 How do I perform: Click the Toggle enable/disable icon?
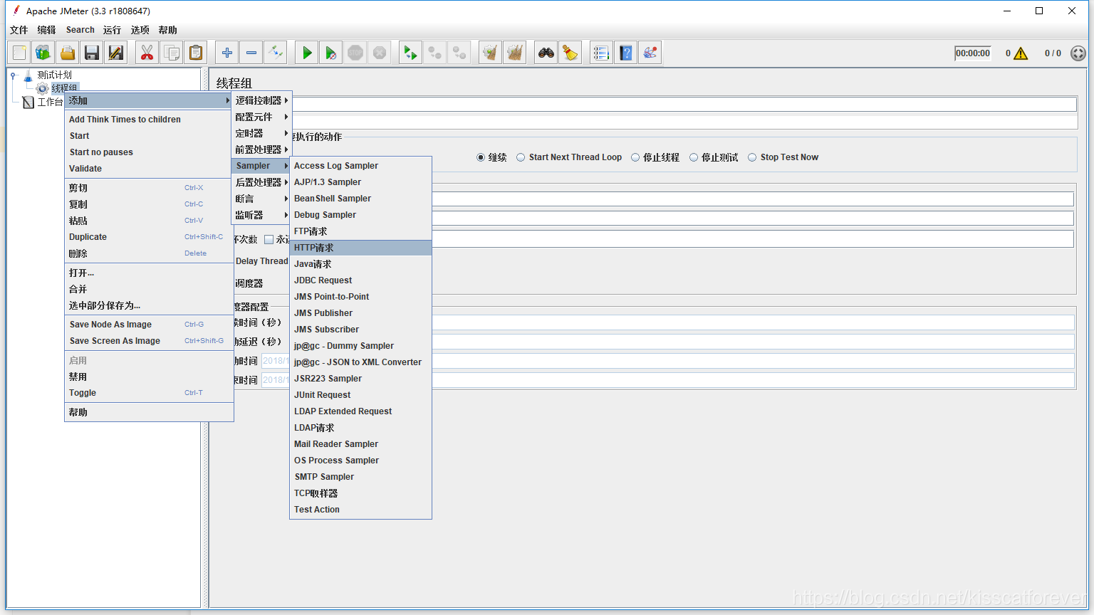pyautogui.click(x=276, y=53)
